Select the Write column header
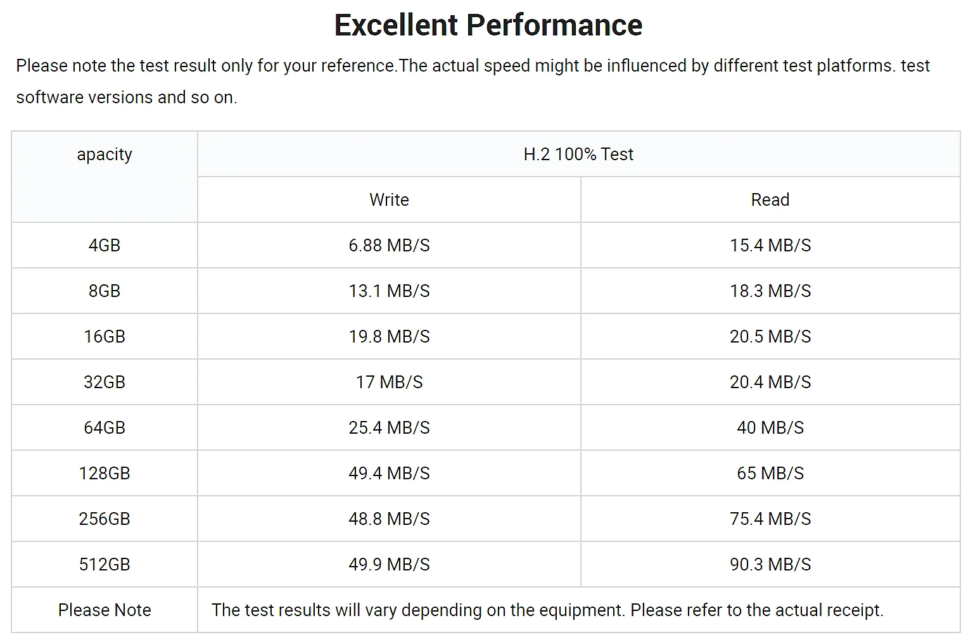Screen dimensions: 973x642 click(x=389, y=200)
